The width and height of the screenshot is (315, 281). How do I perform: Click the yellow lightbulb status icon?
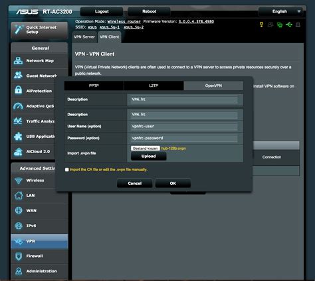pos(261,25)
